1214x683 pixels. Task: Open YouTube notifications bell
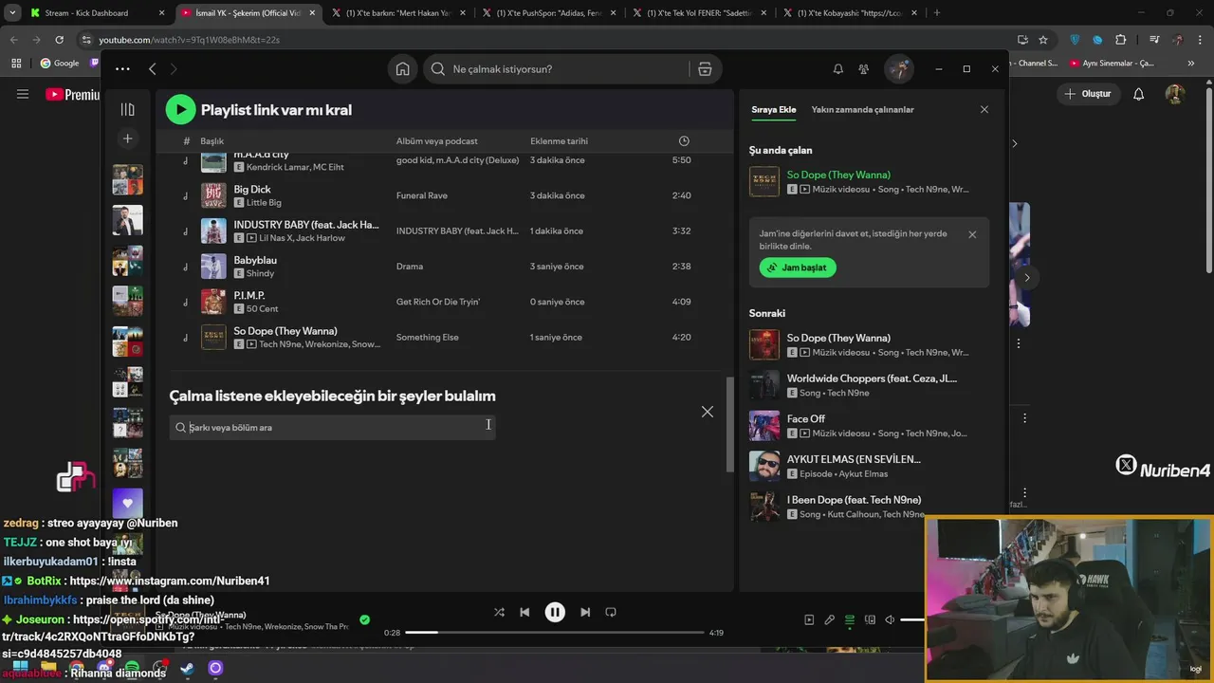(x=1139, y=94)
